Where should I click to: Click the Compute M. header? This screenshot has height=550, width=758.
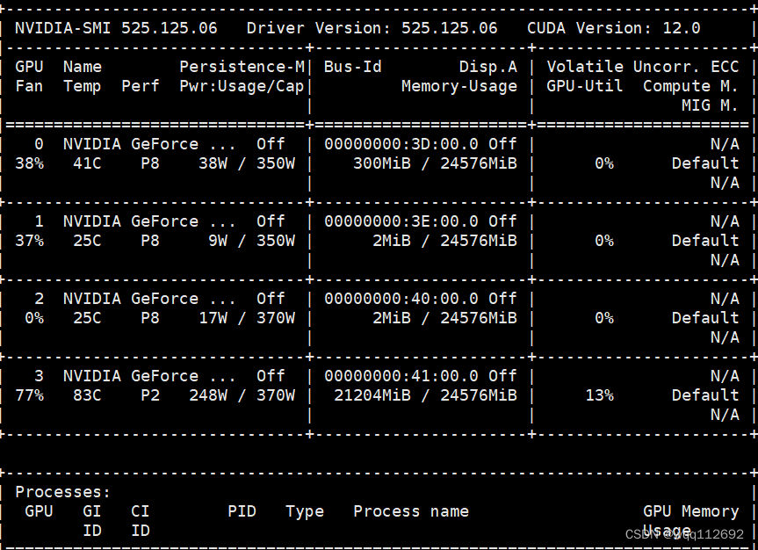point(690,86)
